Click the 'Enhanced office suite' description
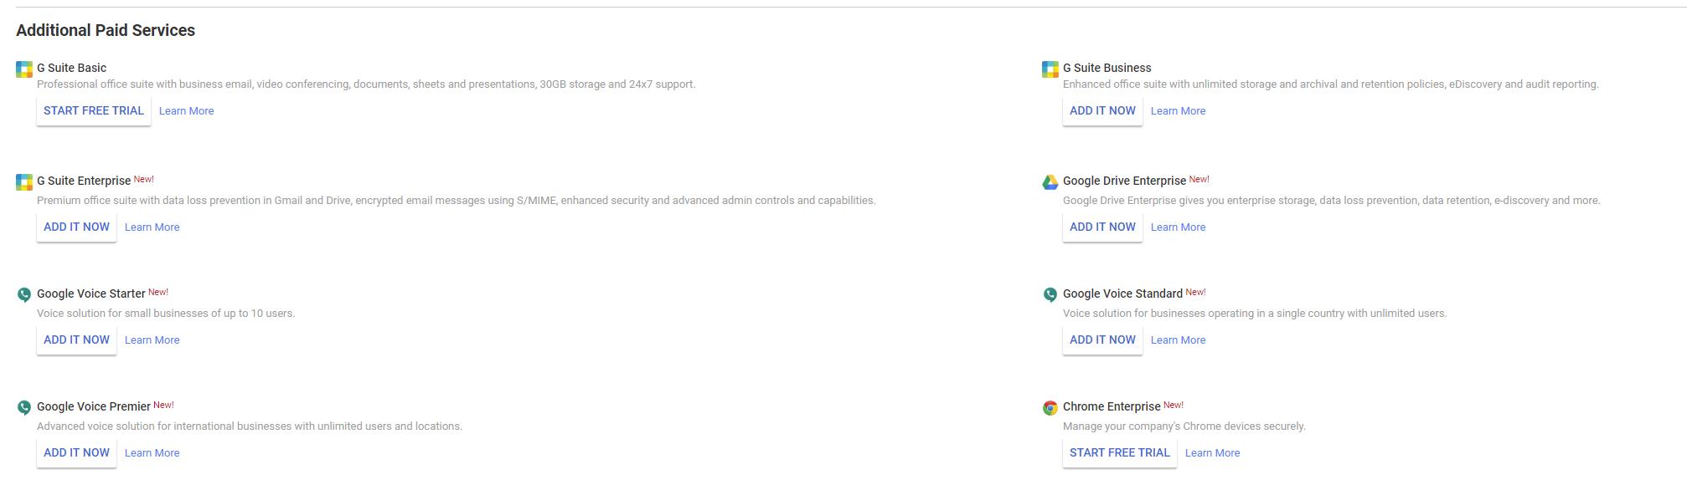 click(x=1331, y=84)
